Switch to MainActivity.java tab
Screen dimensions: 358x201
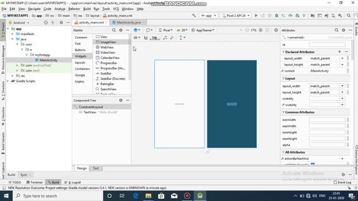pos(129,22)
